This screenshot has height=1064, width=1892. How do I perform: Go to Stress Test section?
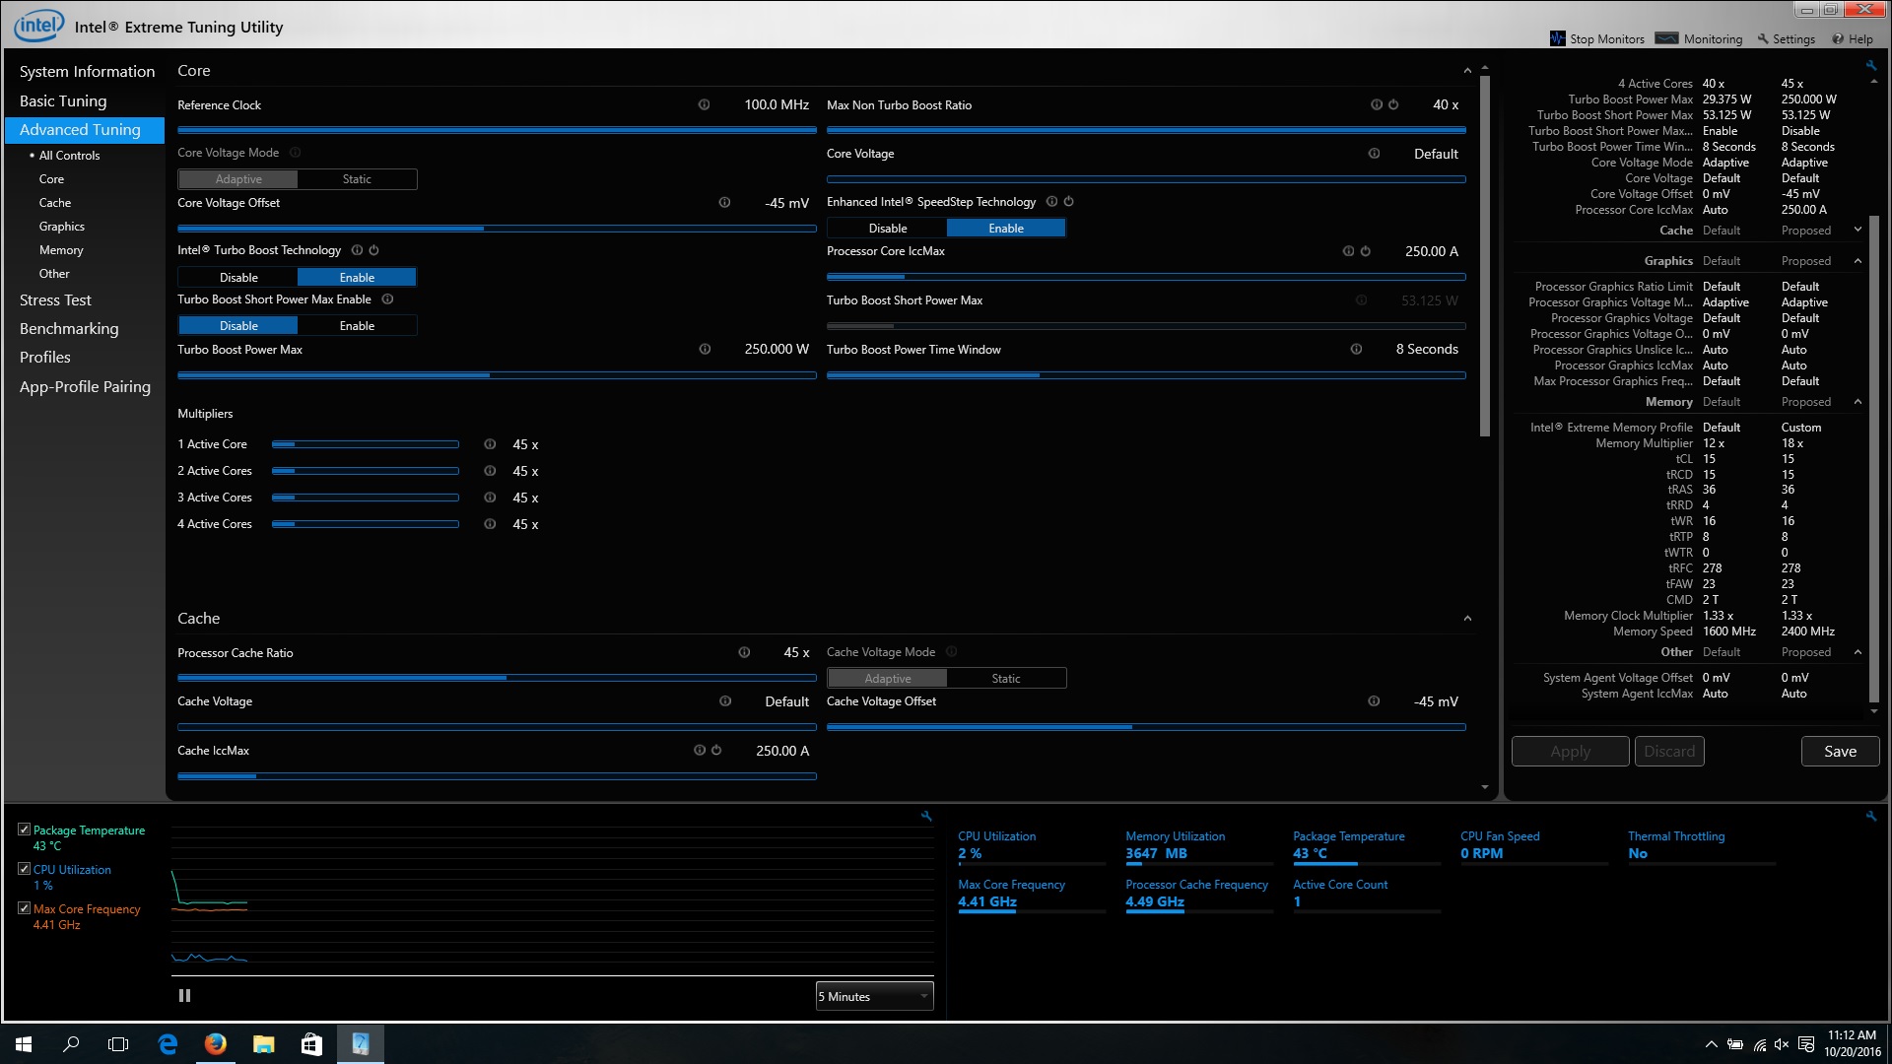point(55,300)
